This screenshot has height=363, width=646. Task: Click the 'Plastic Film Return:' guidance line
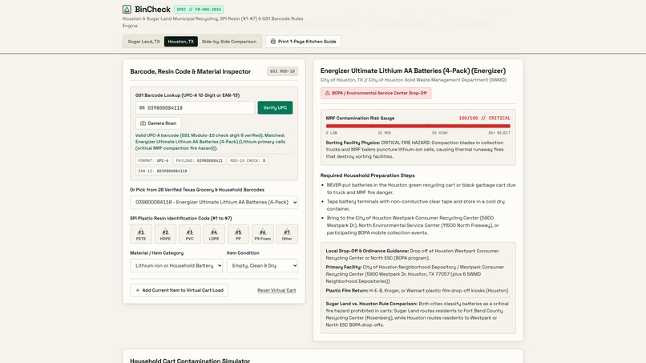(x=417, y=291)
